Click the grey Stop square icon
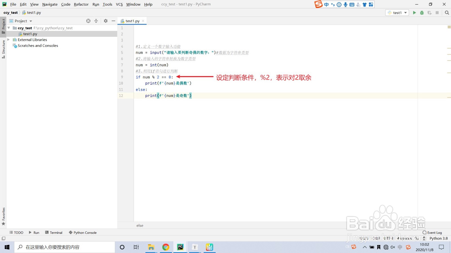 point(437,13)
